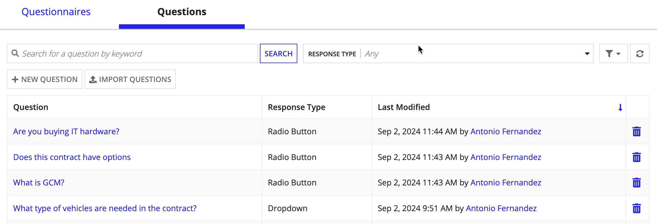Screen dimensions: 657x224
Task: Click Antonio Fernandez in 'contract have options' row
Action: point(506,157)
